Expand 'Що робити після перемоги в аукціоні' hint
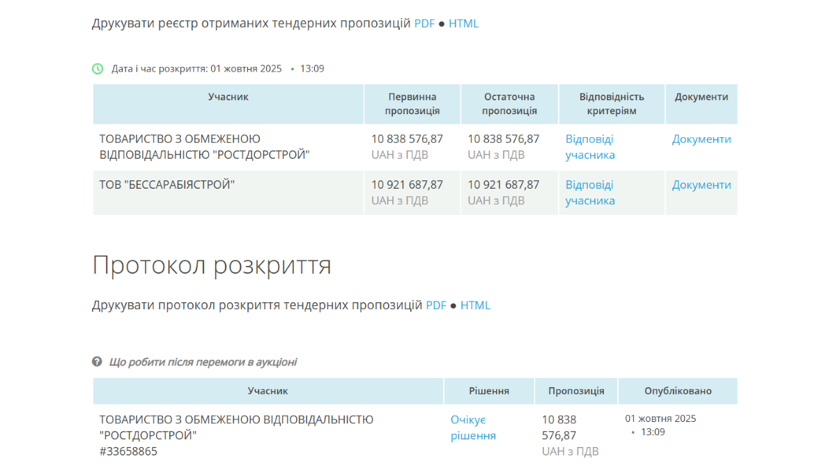This screenshot has height=470, width=838. tap(203, 362)
